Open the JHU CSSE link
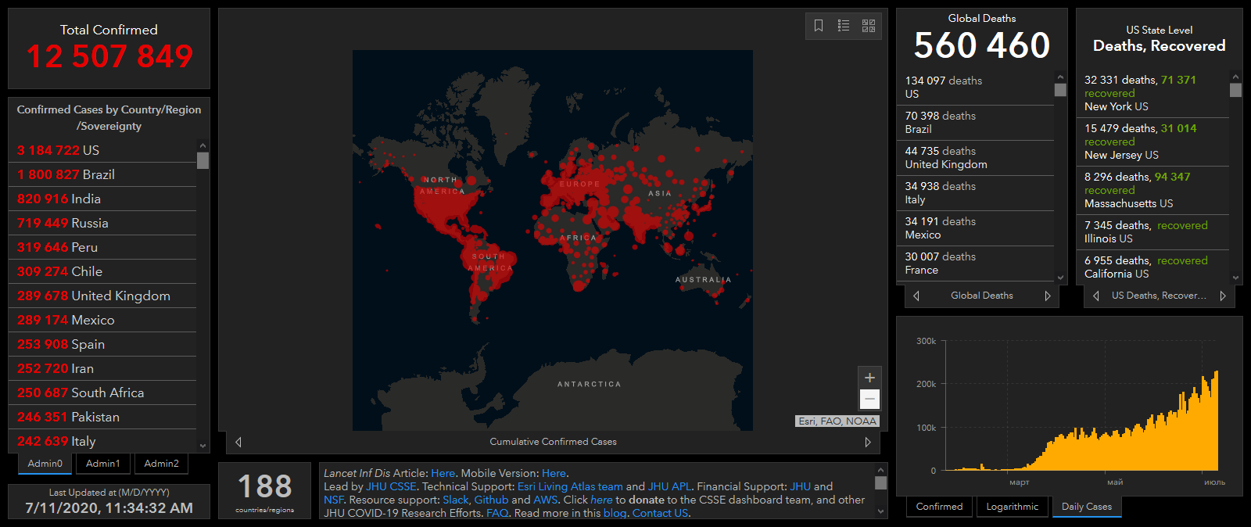 tap(391, 486)
